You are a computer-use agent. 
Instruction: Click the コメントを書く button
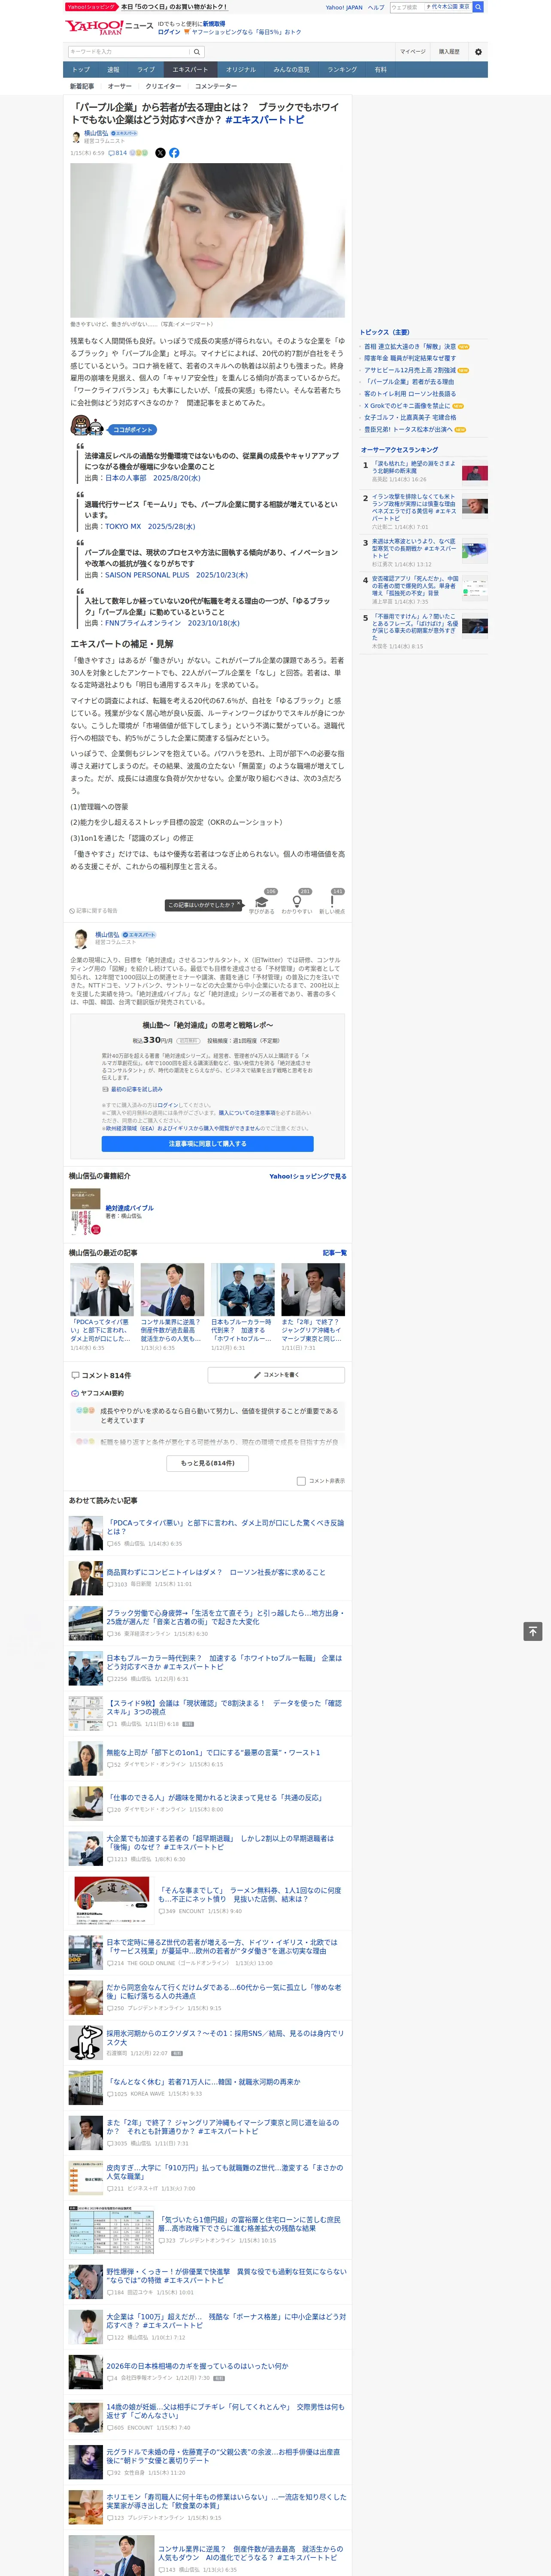tap(277, 1375)
